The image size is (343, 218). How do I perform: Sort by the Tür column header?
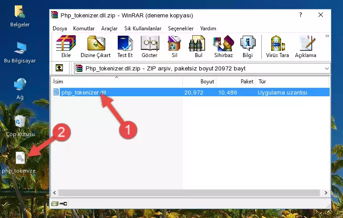click(292, 82)
